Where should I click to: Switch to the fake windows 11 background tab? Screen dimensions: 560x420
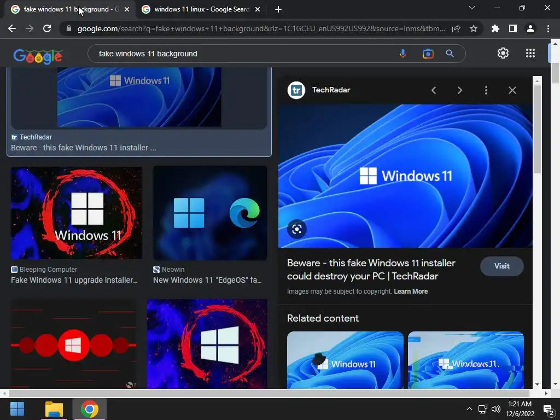point(69,9)
